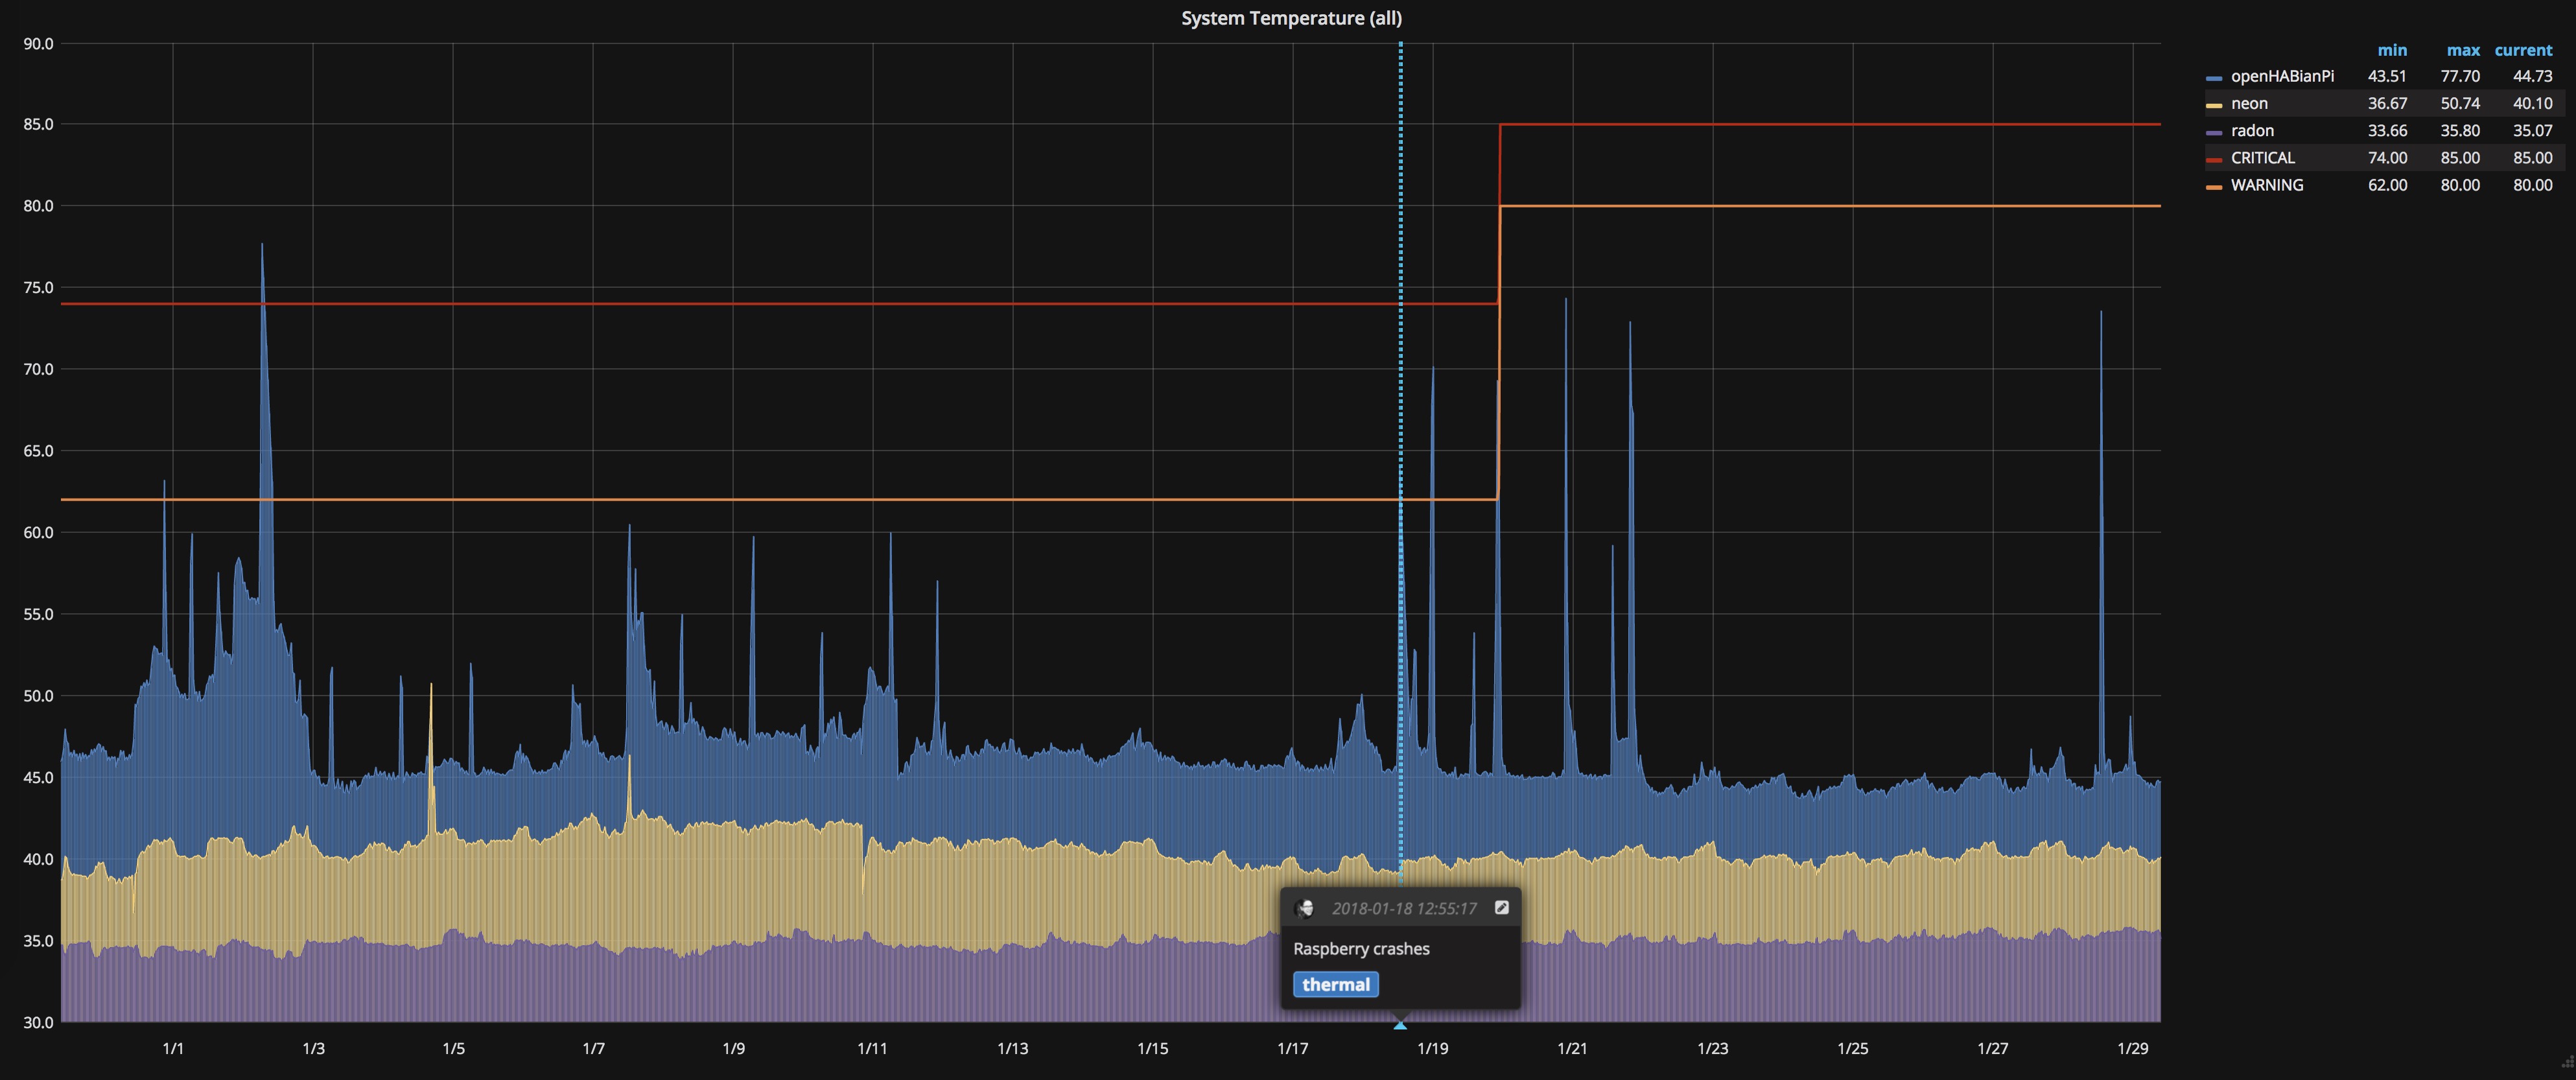Toggle the radon series label
2576x1080 pixels.
tap(2252, 131)
